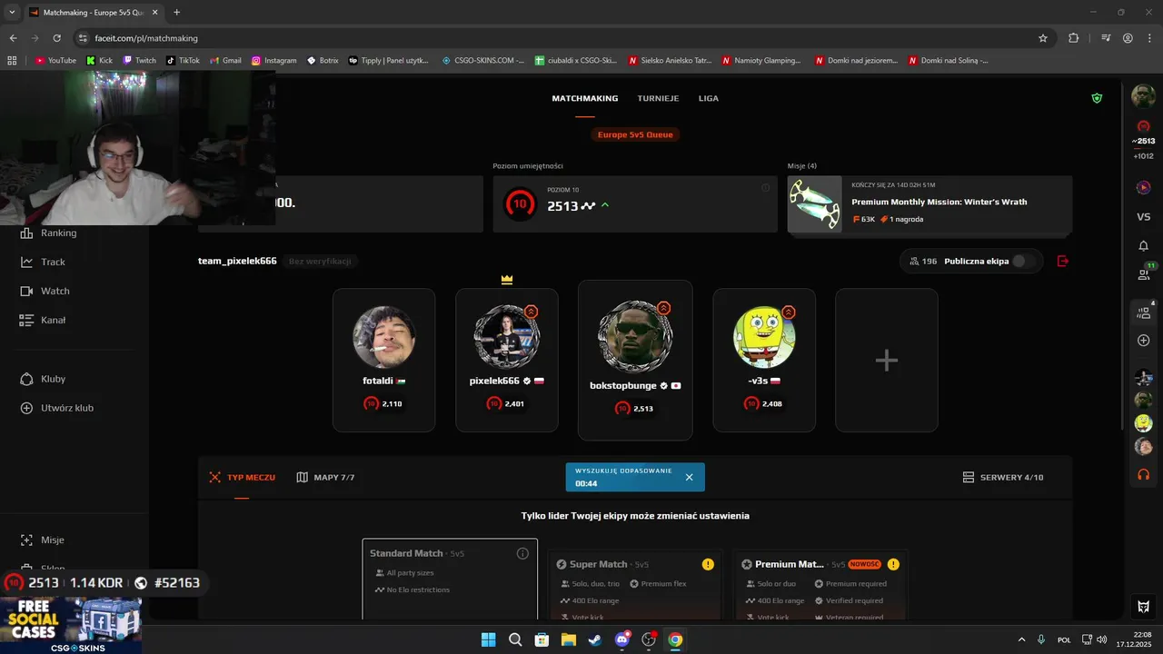This screenshot has height=654, width=1163.
Task: Switch to the TURNIEJE tab
Action: click(x=658, y=98)
